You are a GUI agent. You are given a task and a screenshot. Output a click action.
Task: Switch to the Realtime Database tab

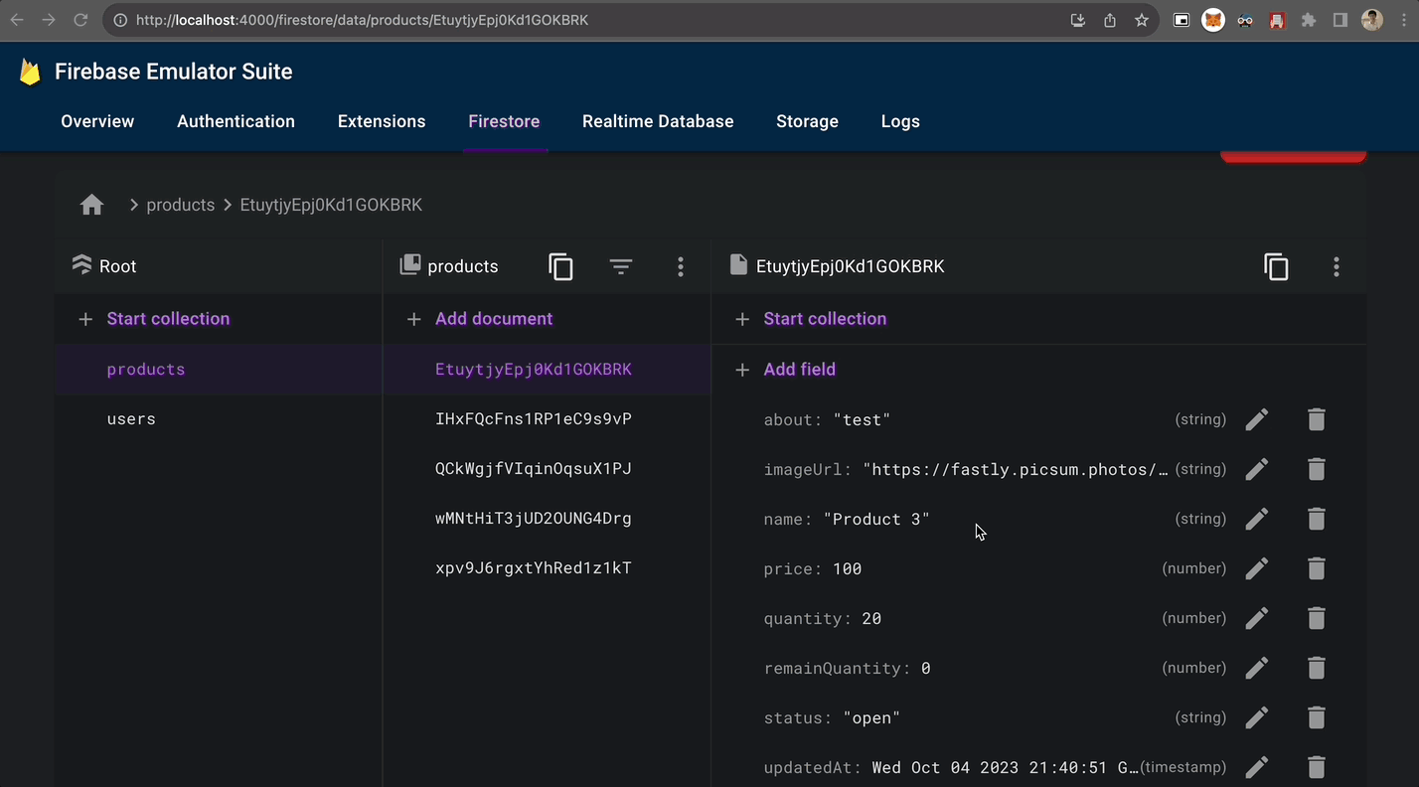click(x=658, y=121)
